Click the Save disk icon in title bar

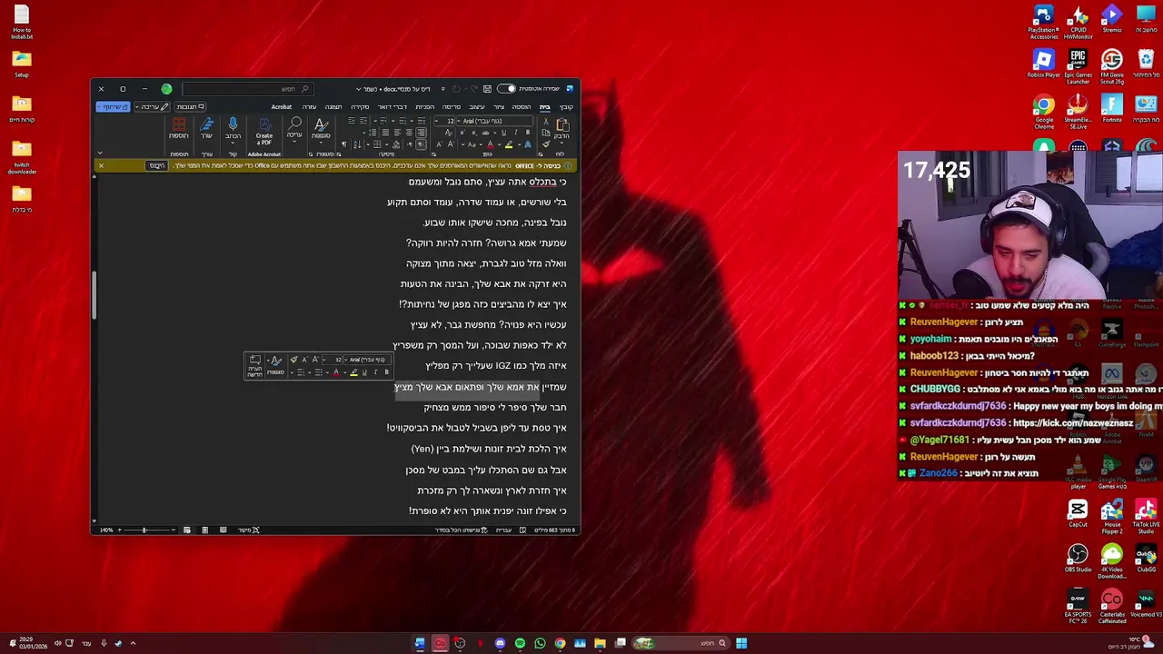[x=487, y=88]
